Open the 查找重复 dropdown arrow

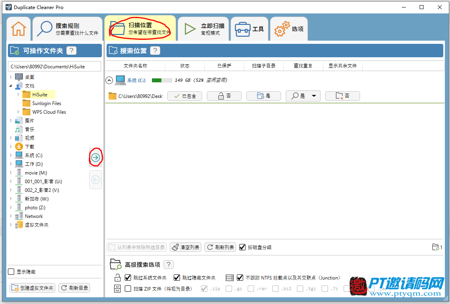click(314, 96)
